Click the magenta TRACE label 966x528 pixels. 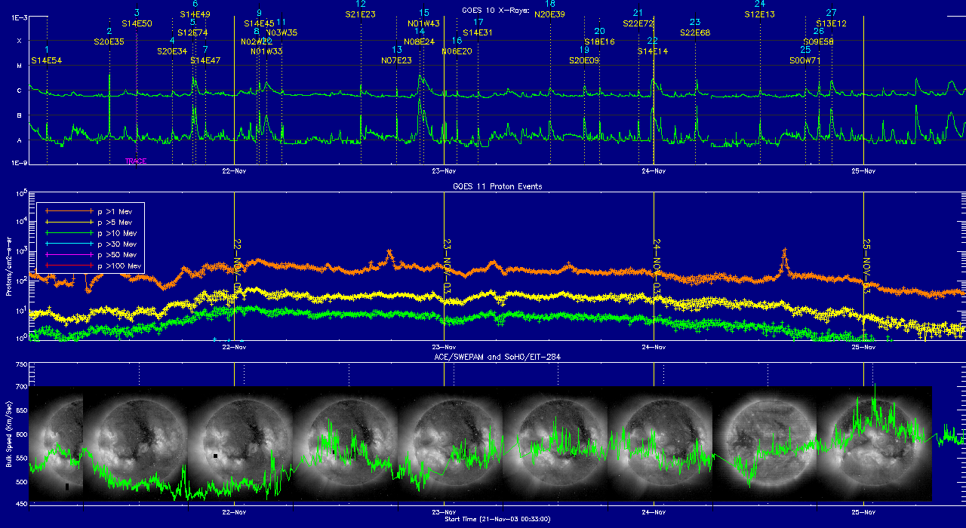point(136,161)
